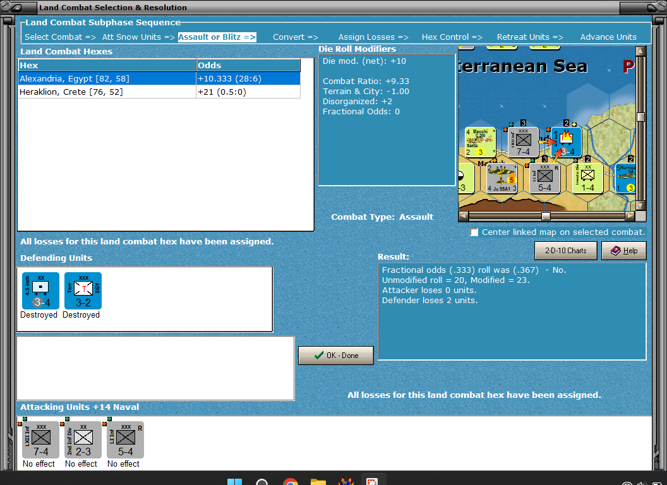The height and width of the screenshot is (485, 667).
Task: Click Att Snow Units subphase step
Action: click(x=138, y=37)
